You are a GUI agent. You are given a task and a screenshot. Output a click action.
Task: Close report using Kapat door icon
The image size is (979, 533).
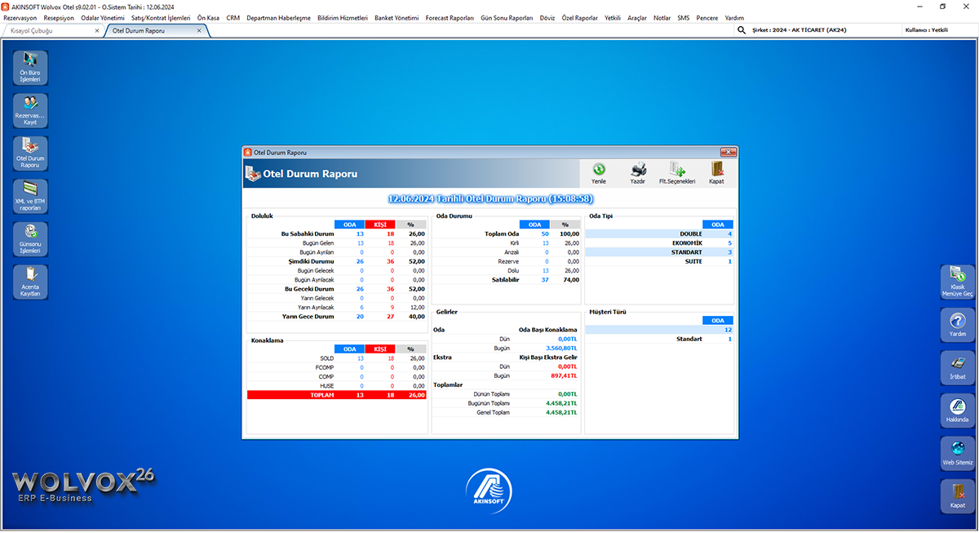click(716, 172)
